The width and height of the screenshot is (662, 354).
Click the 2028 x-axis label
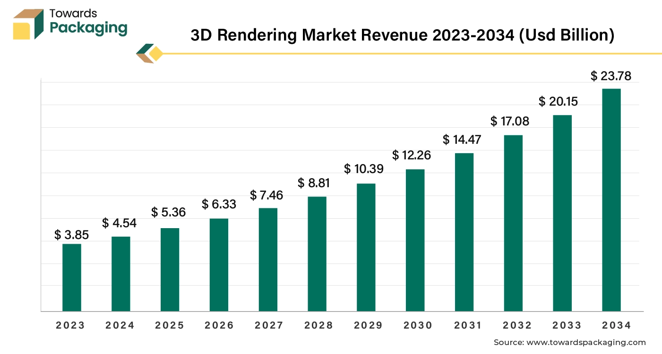click(x=318, y=325)
